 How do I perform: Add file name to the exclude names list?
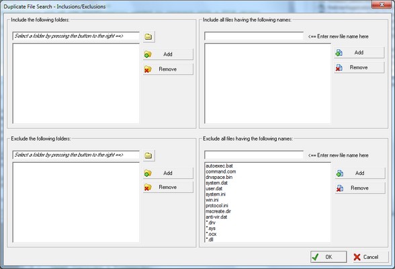[360, 173]
